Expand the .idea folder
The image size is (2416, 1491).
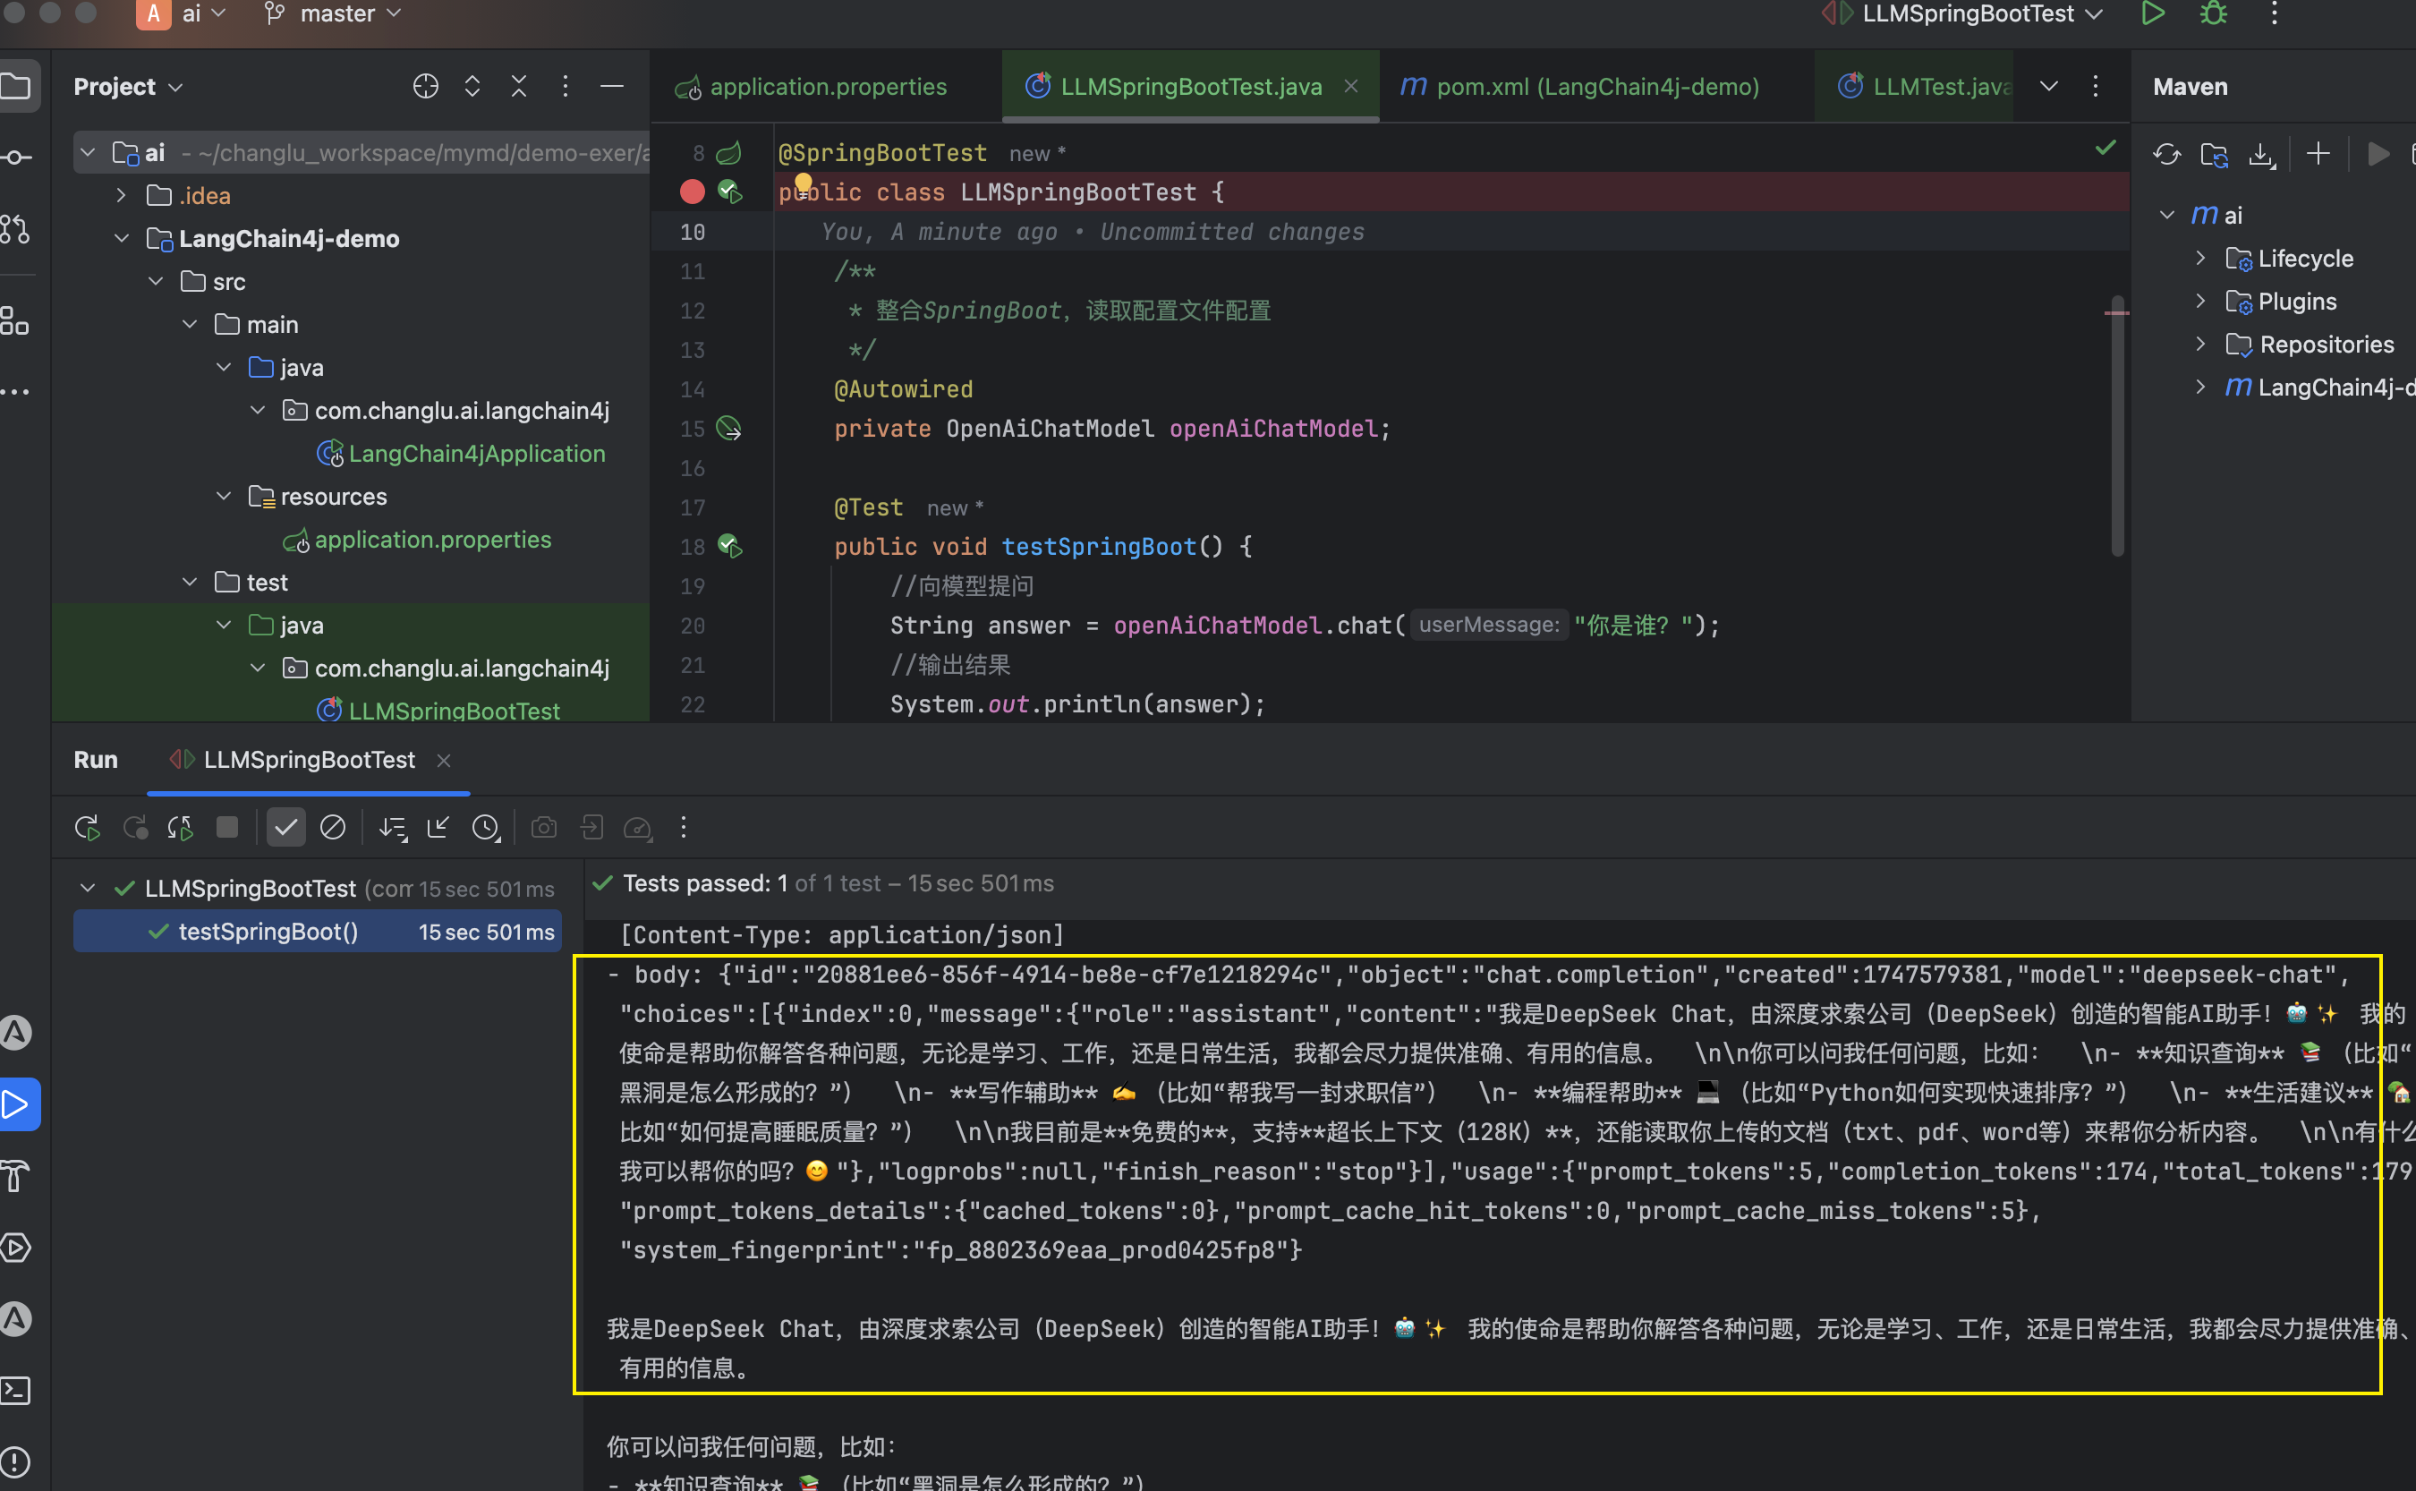coord(120,195)
